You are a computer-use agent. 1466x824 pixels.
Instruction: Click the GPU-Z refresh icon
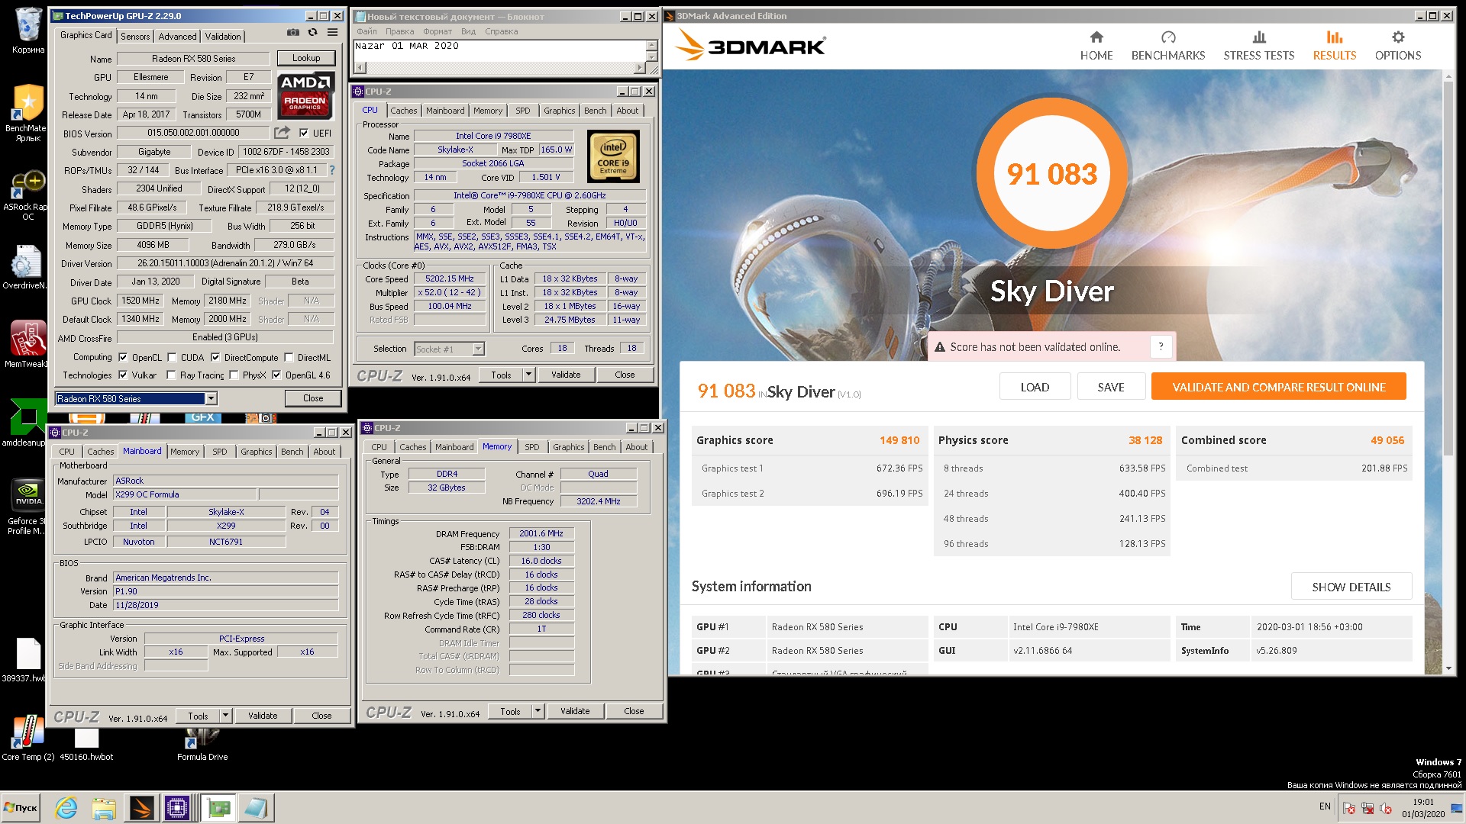click(312, 33)
